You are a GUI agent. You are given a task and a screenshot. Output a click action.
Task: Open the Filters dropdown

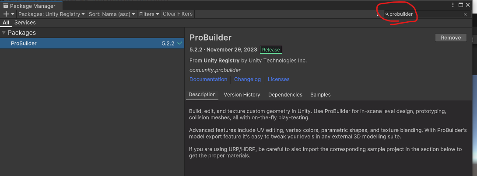tap(149, 14)
